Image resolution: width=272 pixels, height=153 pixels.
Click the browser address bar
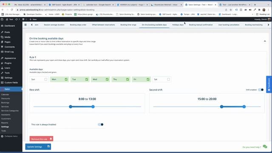pos(120,10)
